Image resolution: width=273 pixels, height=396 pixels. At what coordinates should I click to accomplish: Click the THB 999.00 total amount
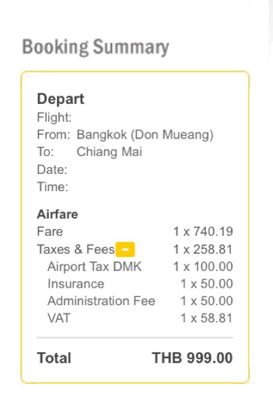pos(192,358)
